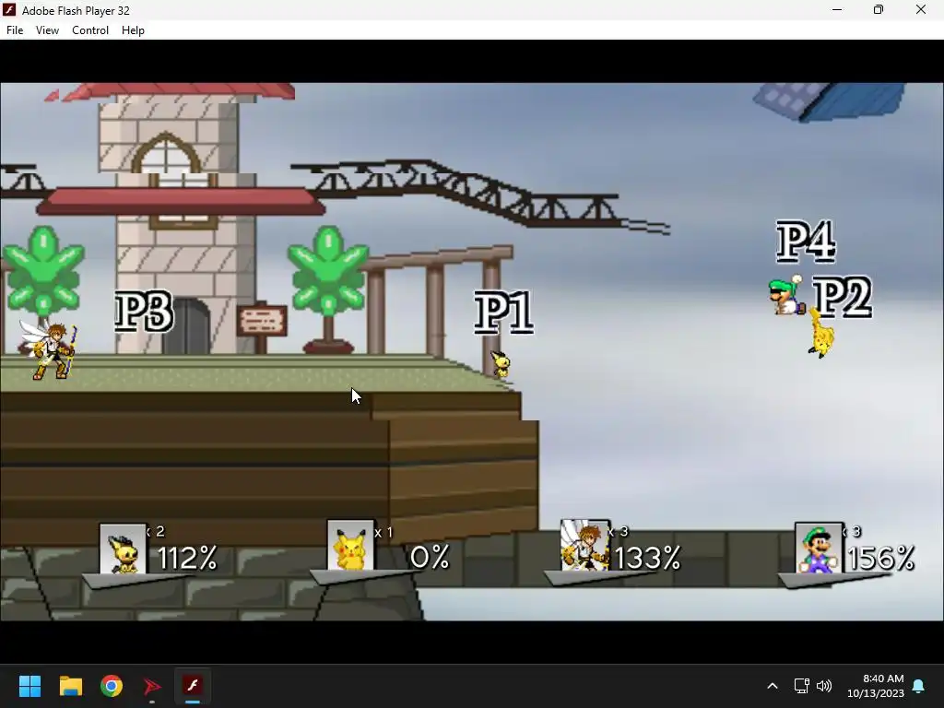Click the Luigi portrait in damage HUD
This screenshot has width=944, height=708.
point(819,548)
